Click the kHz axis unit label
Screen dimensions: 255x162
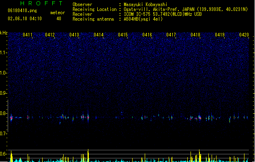(4, 33)
